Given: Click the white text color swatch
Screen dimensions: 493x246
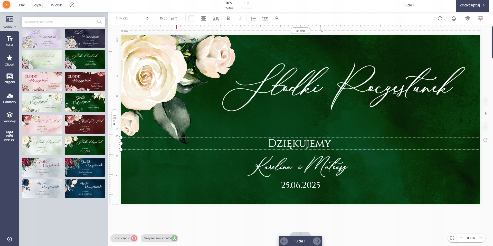Looking at the screenshot, I should pos(191,18).
